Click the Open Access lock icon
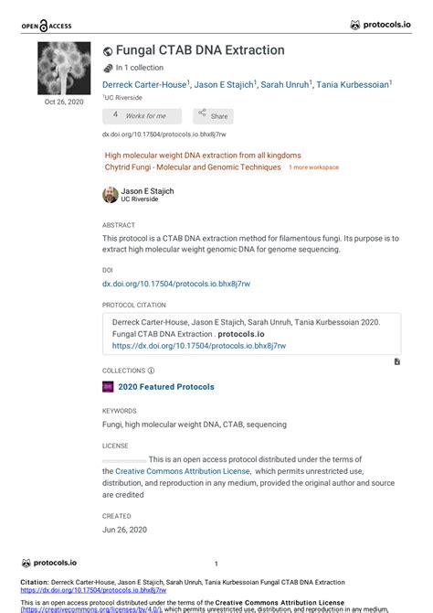Image resolution: width=433 pixels, height=613 pixels. [44, 26]
